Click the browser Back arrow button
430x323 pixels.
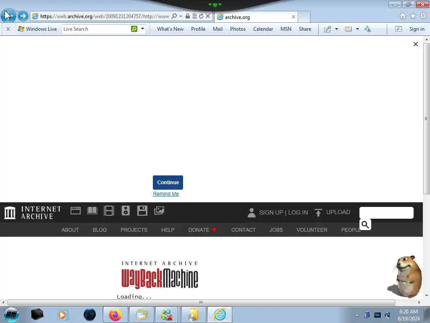pos(8,16)
